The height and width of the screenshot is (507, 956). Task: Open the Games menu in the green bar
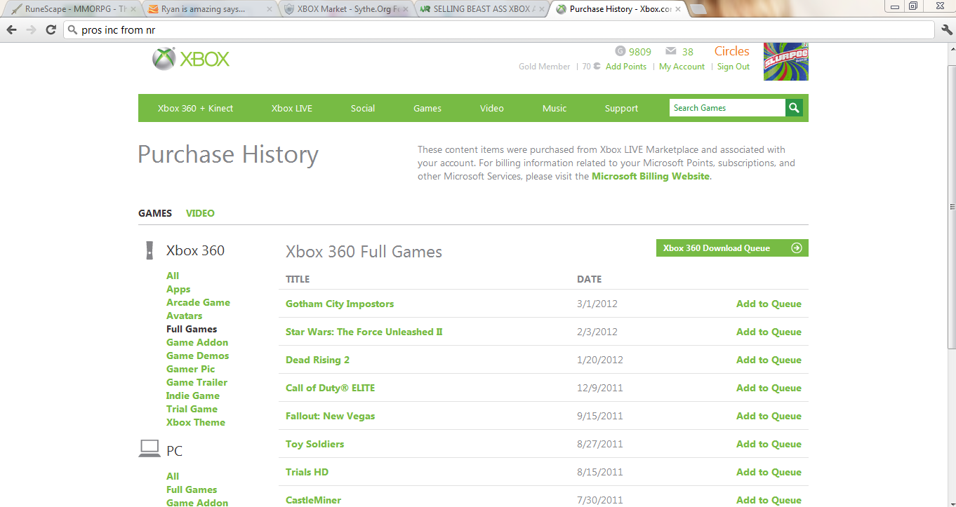[x=427, y=108]
